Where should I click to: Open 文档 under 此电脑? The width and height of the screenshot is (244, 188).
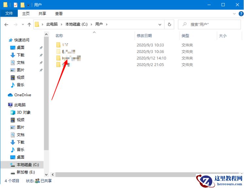click(17, 135)
